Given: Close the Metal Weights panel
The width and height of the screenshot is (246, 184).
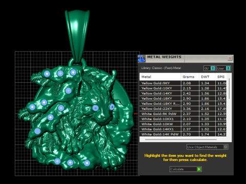Looking at the screenshot, I should point(230,58).
